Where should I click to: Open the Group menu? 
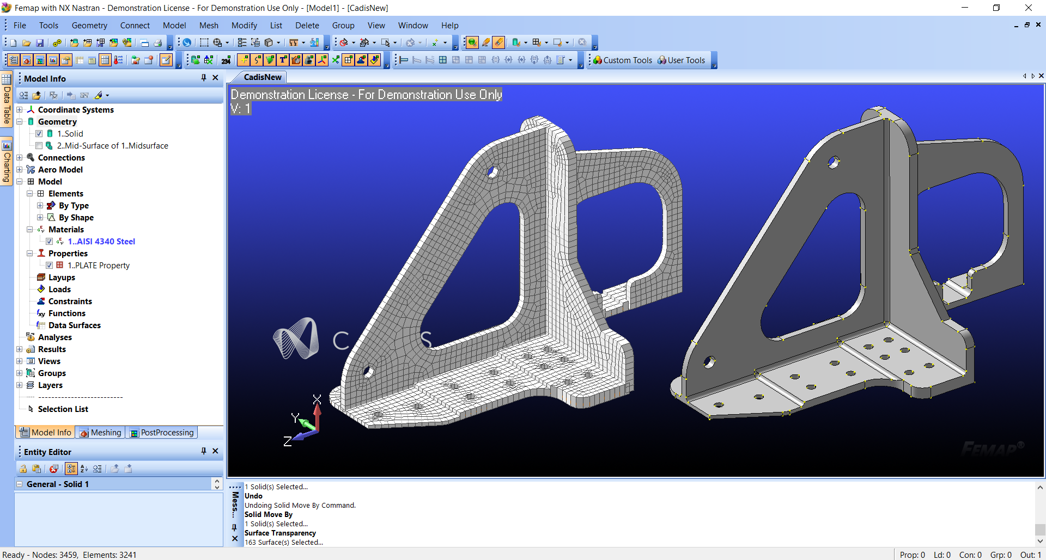point(343,26)
